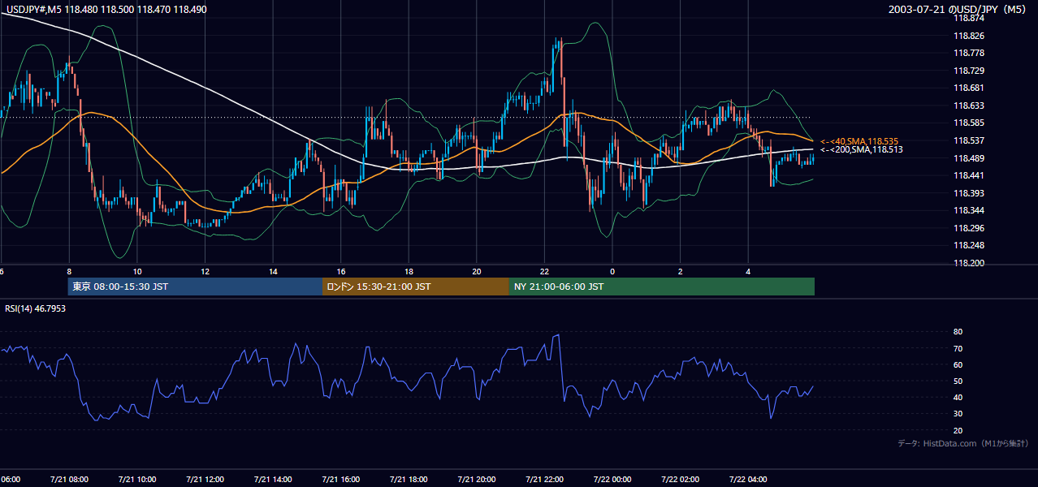This screenshot has height=487, width=1038.
Task: Click price axis value 118.489
Action: pos(968,158)
